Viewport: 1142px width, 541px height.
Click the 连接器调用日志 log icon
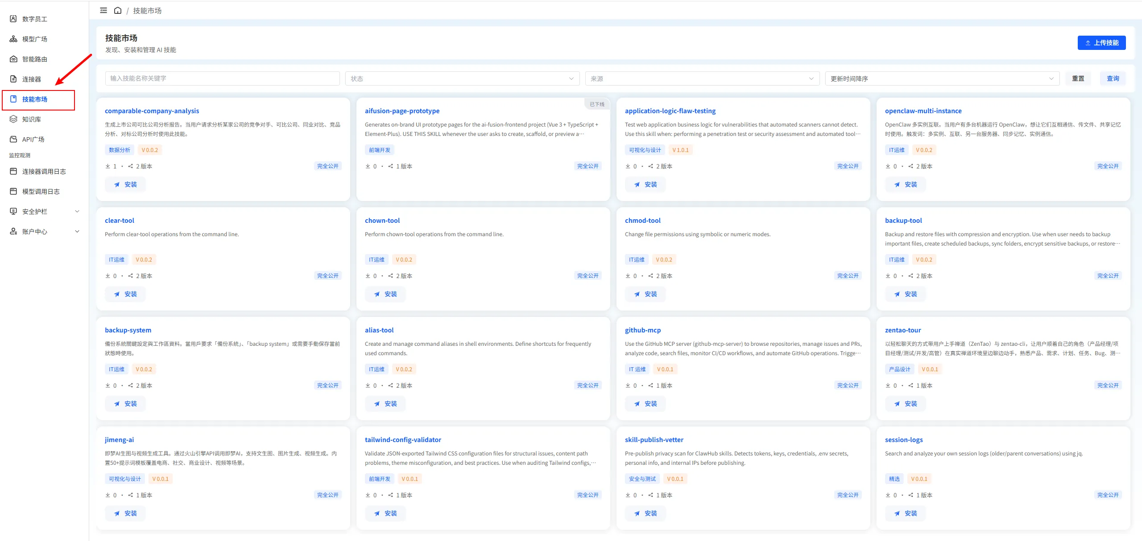(13, 171)
